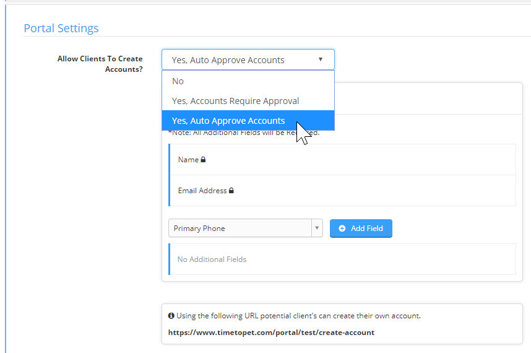Open the Allow Clients To Create Accounts dropdown
This screenshot has width=531, height=353.
pyautogui.click(x=248, y=59)
